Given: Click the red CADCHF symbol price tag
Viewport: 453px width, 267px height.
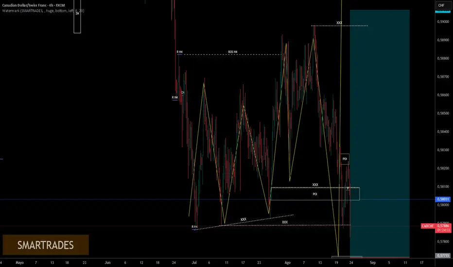Looking at the screenshot, I should pos(428,226).
